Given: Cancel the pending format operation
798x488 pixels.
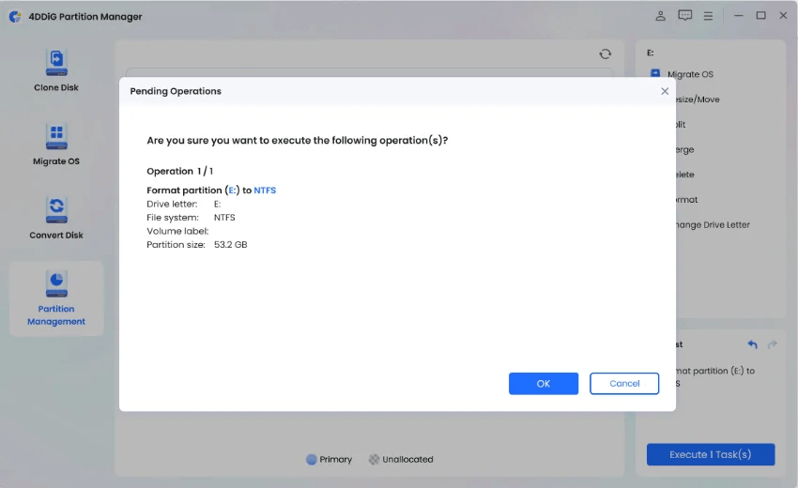Looking at the screenshot, I should 624,384.
